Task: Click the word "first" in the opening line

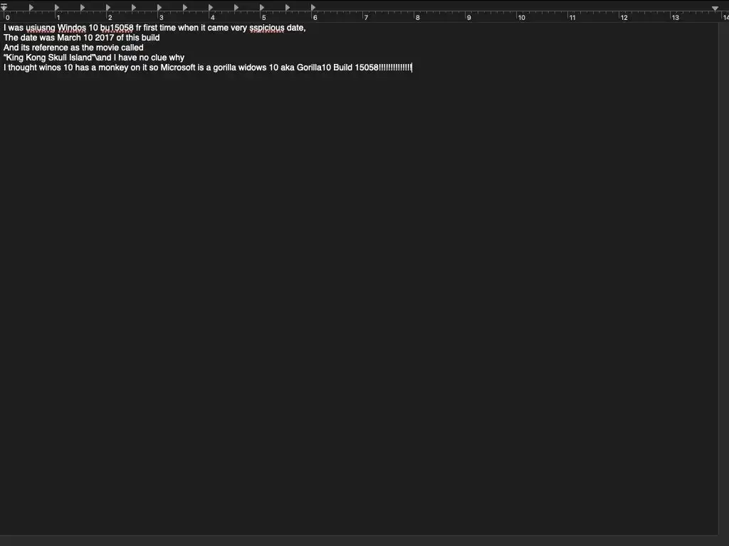Action: [x=150, y=28]
